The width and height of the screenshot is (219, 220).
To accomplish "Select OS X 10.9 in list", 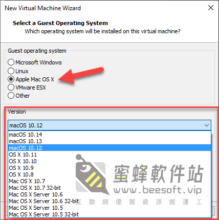I will click(x=109, y=168).
